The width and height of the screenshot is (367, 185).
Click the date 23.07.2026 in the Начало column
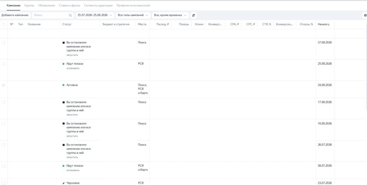tap(325, 183)
